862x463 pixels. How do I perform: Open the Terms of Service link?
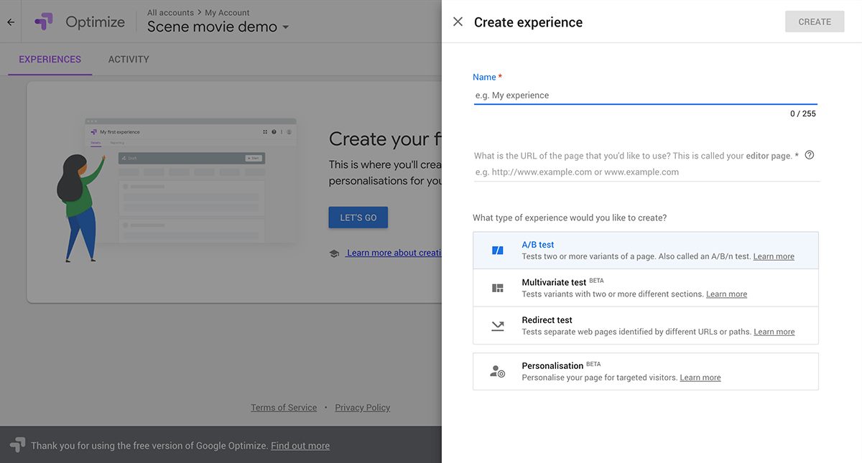(x=284, y=408)
